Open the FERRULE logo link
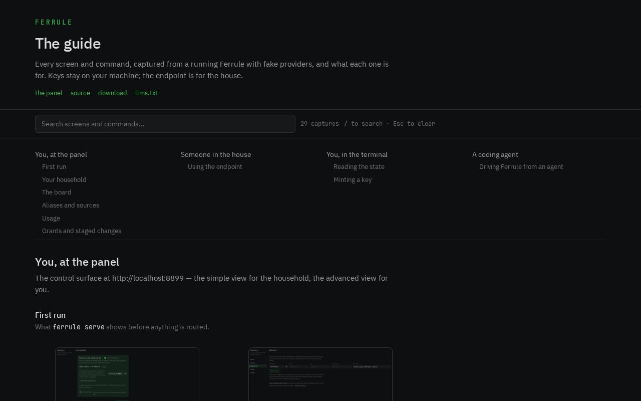This screenshot has height=401, width=641. 54,22
